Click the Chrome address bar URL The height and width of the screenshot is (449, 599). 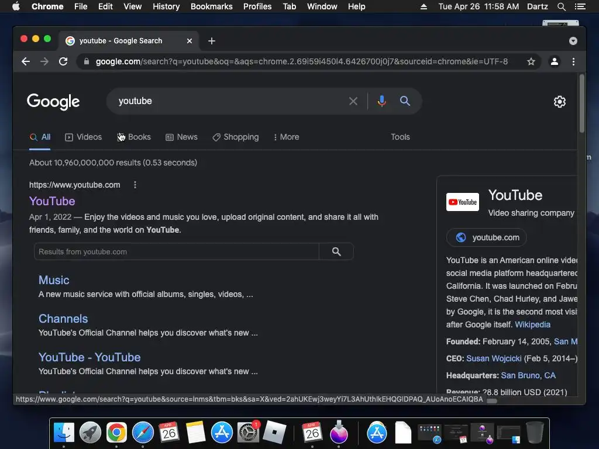tap(301, 61)
